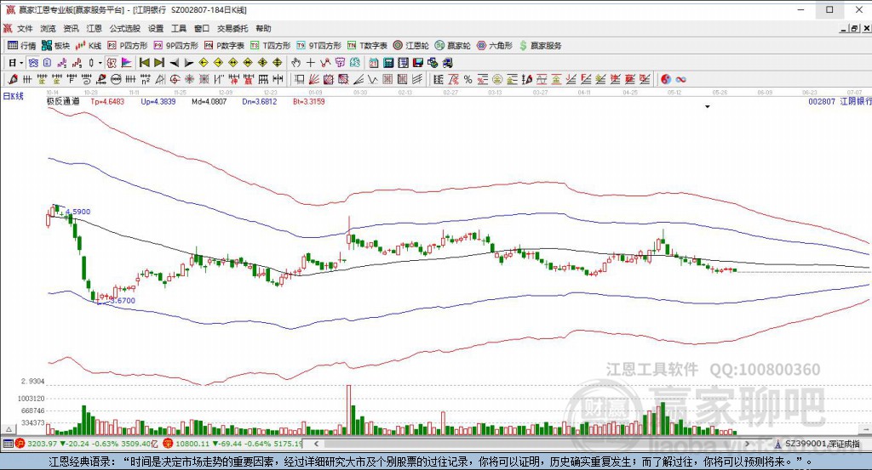Select the hand pan tool
Screen dimensions: 872x470
(295, 63)
